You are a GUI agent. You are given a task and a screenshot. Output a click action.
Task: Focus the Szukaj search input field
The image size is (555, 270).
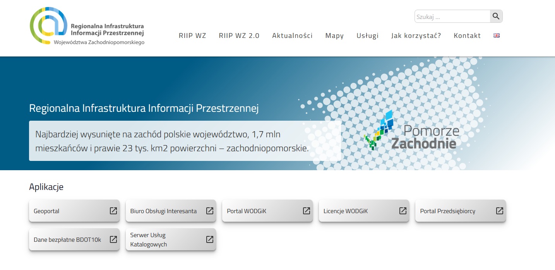(452, 17)
